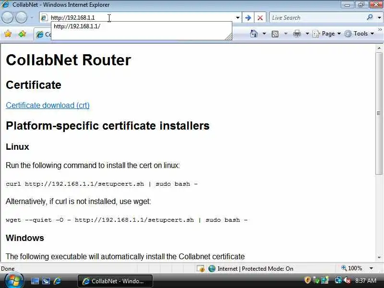Image resolution: width=384 pixels, height=288 pixels.
Task: Open the Tools menu
Action: click(360, 34)
